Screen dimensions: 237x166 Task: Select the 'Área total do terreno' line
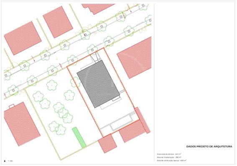click(169, 154)
